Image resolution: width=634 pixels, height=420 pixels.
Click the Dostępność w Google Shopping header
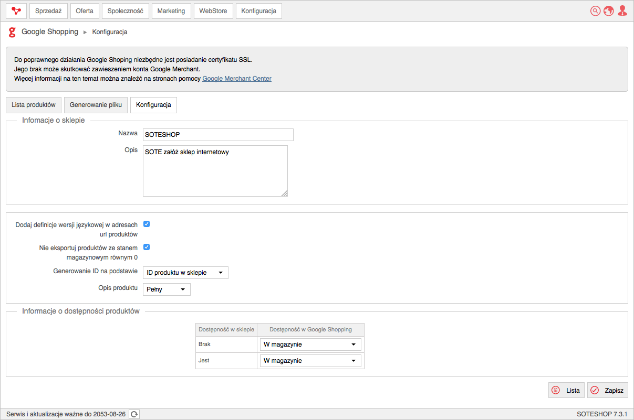310,330
